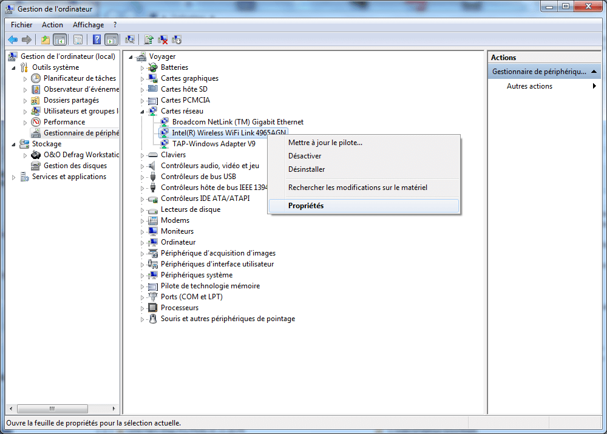
Task: Click the TAP-Windows Adapter V9 device icon
Action: tap(164, 144)
